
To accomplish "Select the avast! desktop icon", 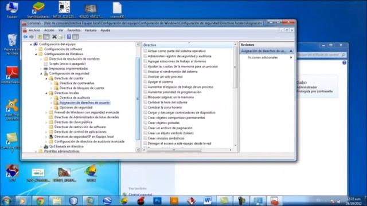I will coord(12,110).
